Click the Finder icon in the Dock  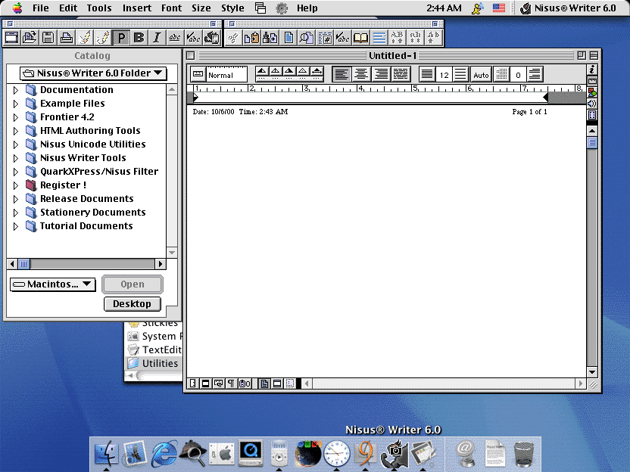coord(106,454)
